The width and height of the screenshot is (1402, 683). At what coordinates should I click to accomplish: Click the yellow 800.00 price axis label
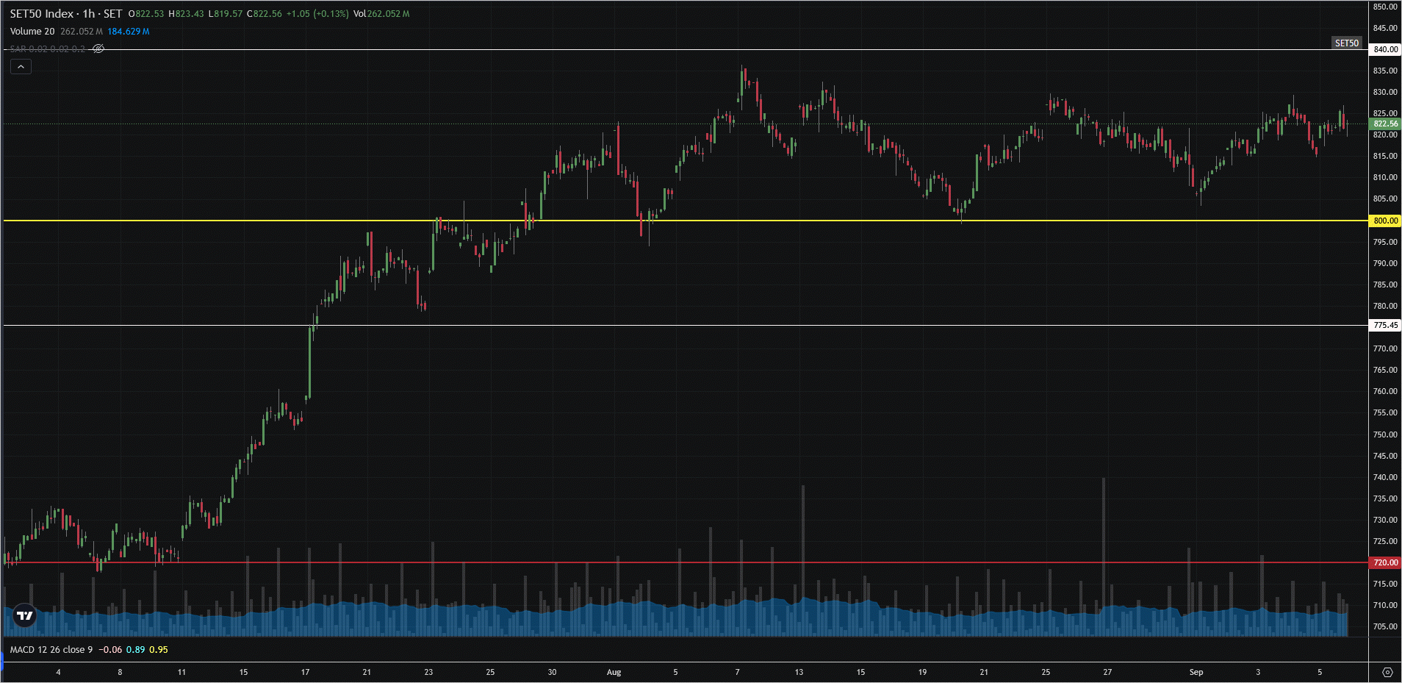click(1385, 221)
